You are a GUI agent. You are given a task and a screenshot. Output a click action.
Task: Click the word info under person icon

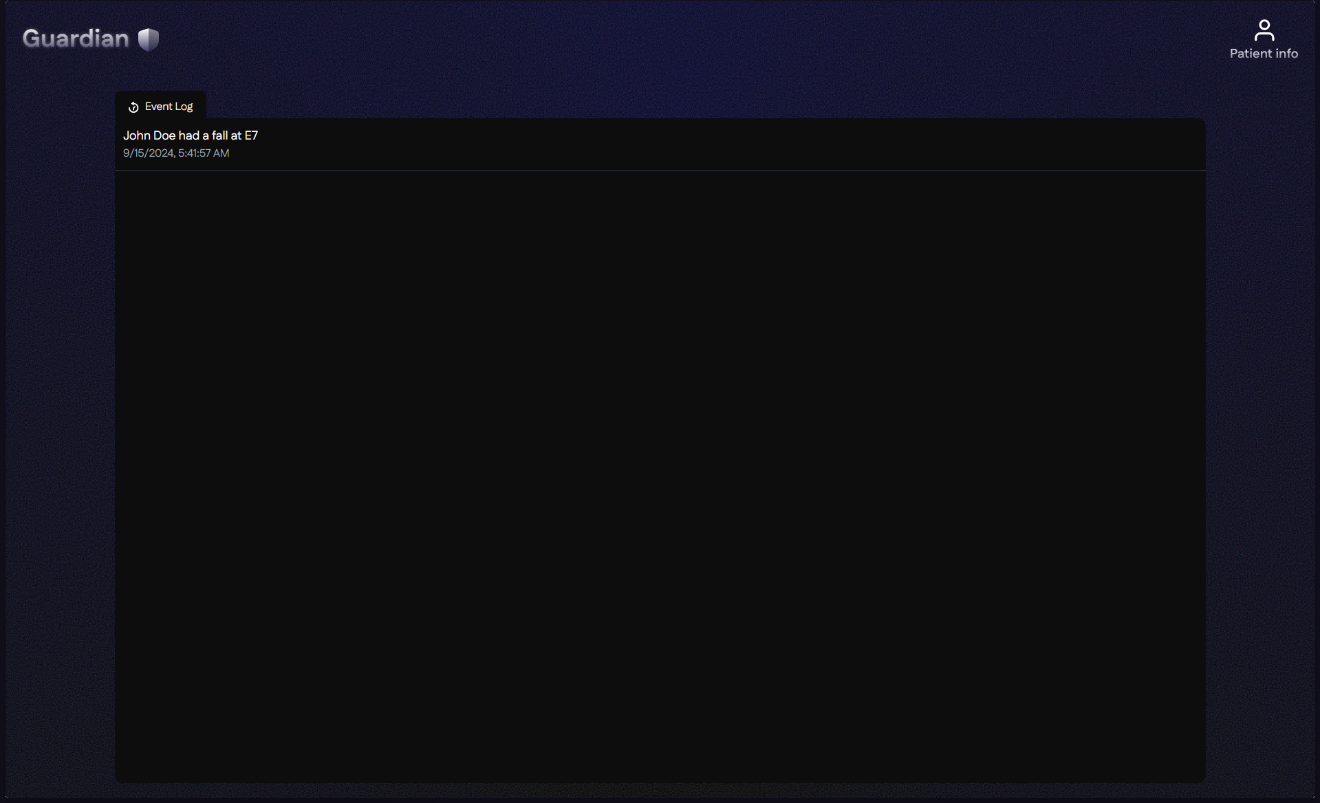pos(1286,54)
